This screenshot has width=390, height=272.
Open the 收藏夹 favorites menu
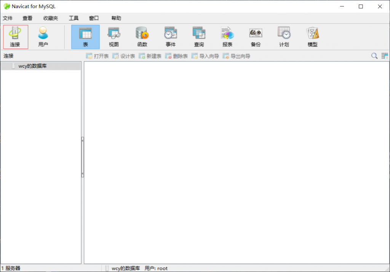[51, 18]
